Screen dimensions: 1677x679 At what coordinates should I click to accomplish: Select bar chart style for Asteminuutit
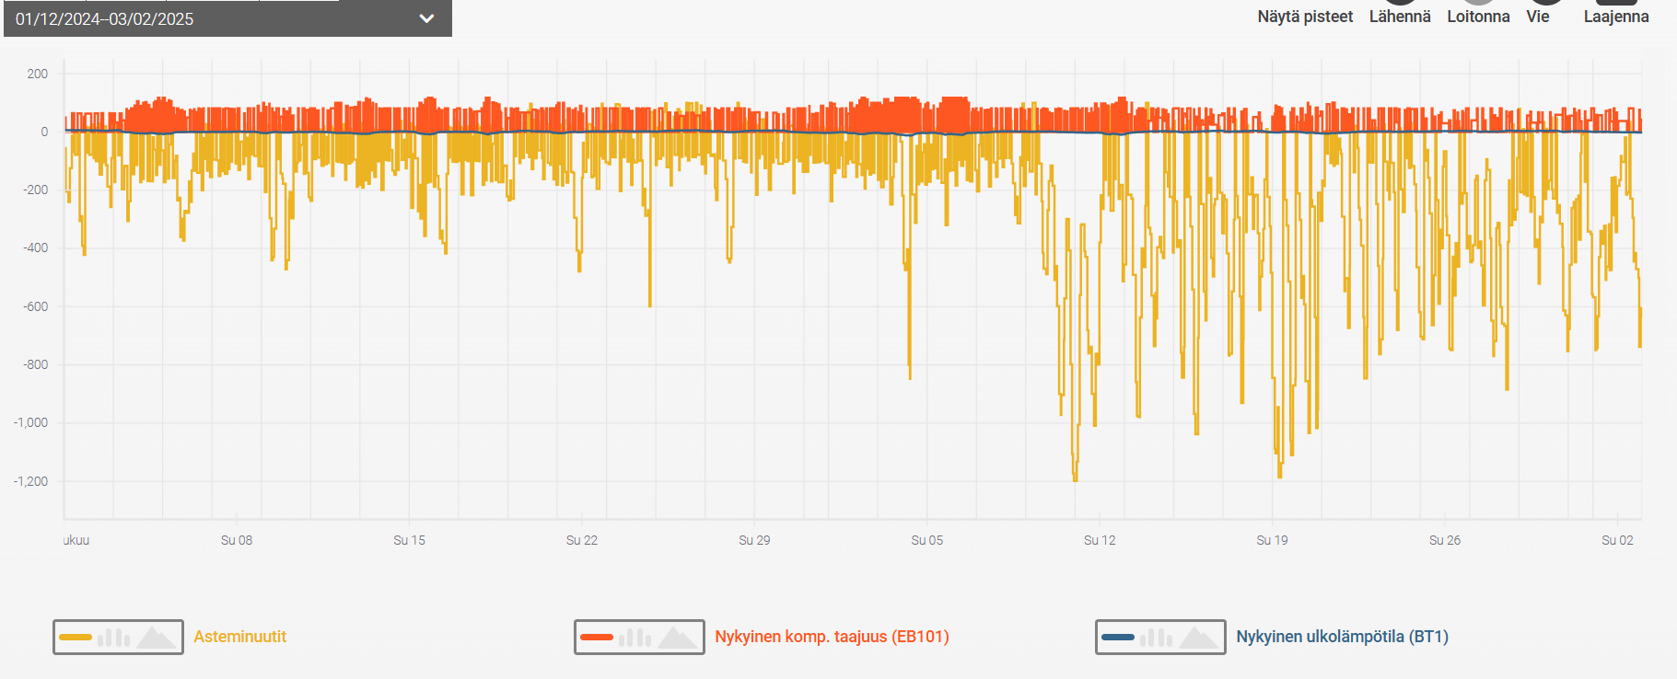[x=113, y=637]
